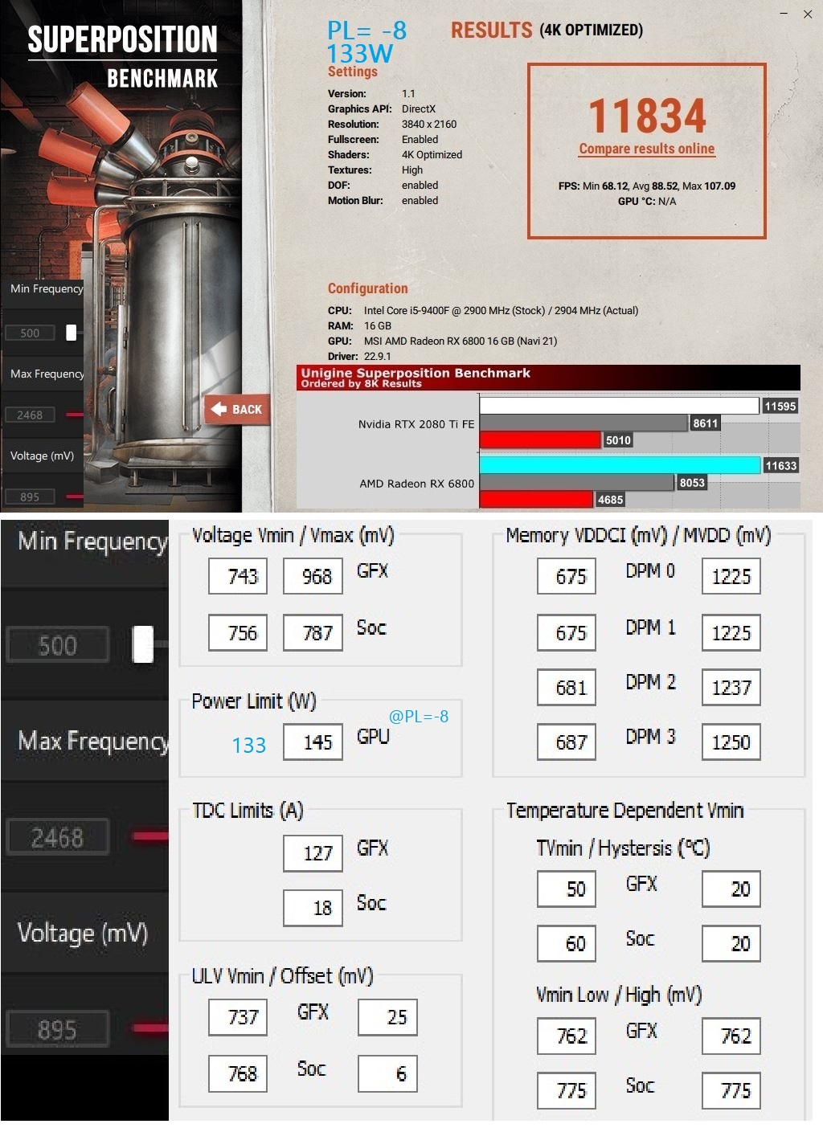Click the white Min Frequency slider handle in the enlarged panel
823x1128 pixels.
143,644
